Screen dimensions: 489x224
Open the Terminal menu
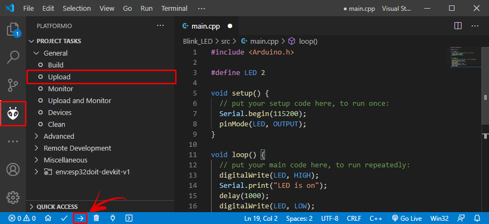(x=174, y=9)
